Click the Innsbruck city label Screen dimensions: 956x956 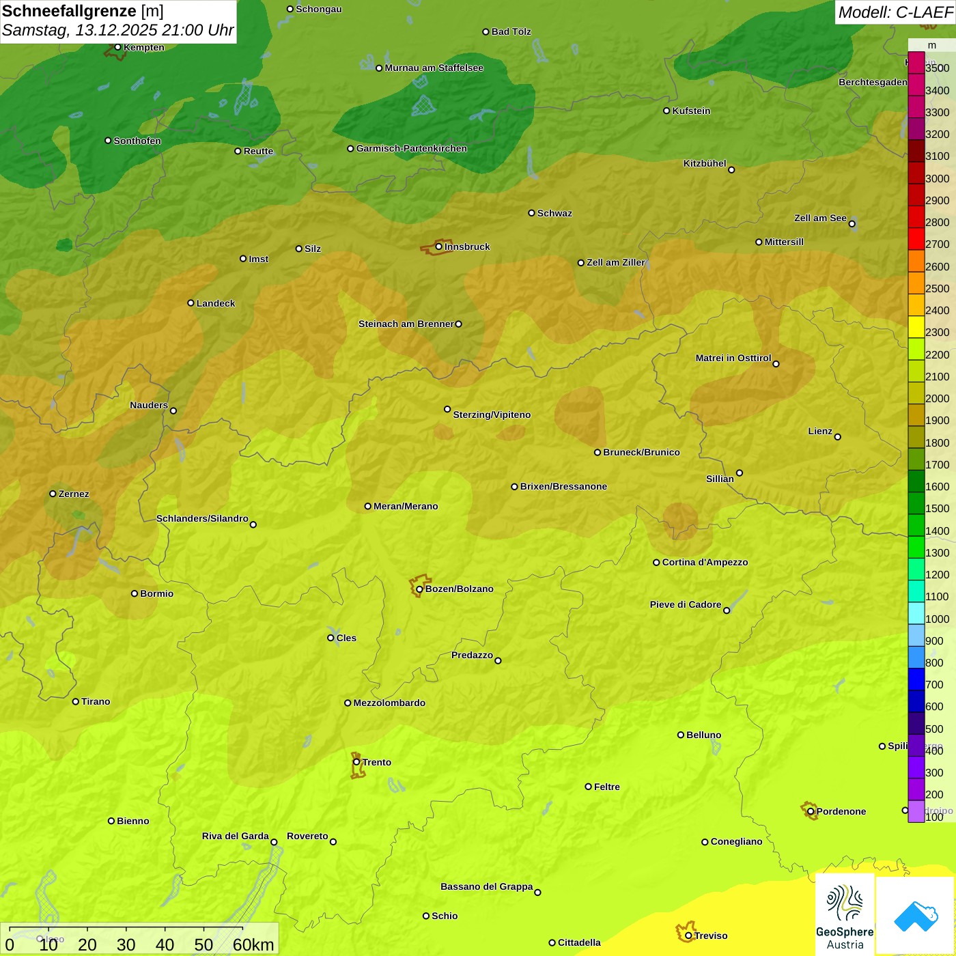467,247
